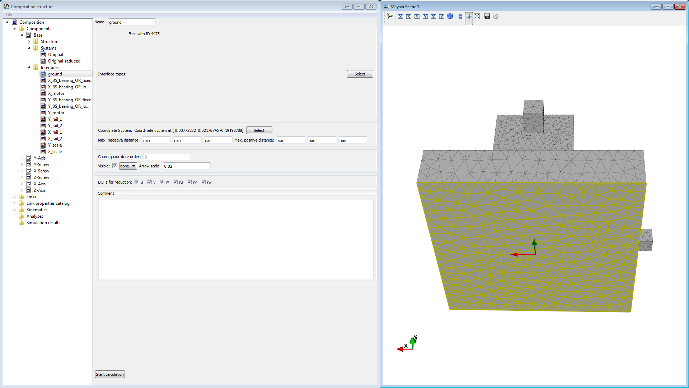Click the icon beside X_rail_1
The height and width of the screenshot is (388, 689).
[x=43, y=132]
